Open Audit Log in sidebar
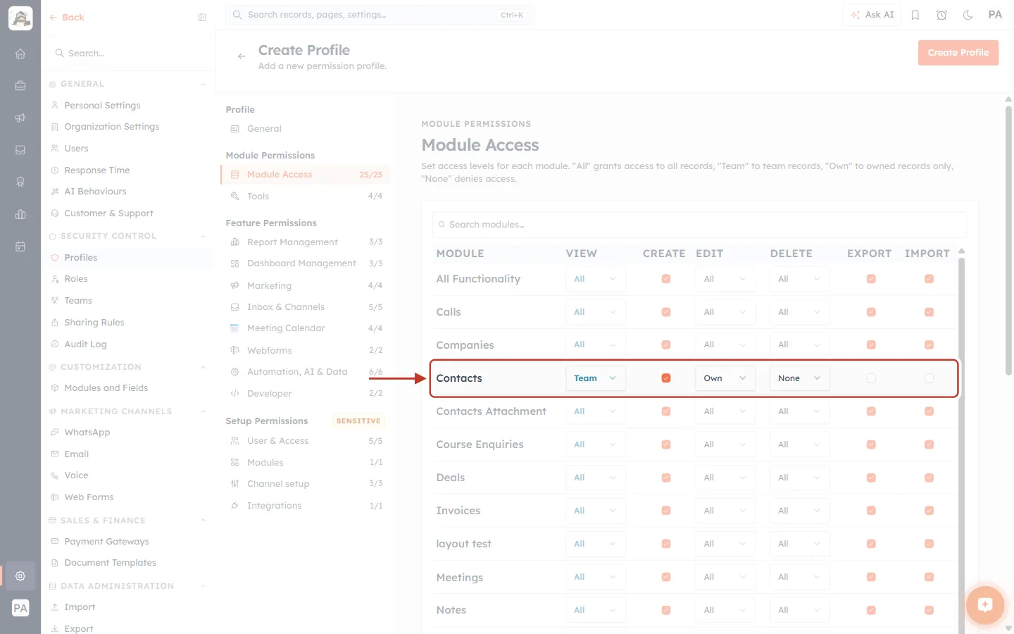This screenshot has width=1014, height=634. 85,344
